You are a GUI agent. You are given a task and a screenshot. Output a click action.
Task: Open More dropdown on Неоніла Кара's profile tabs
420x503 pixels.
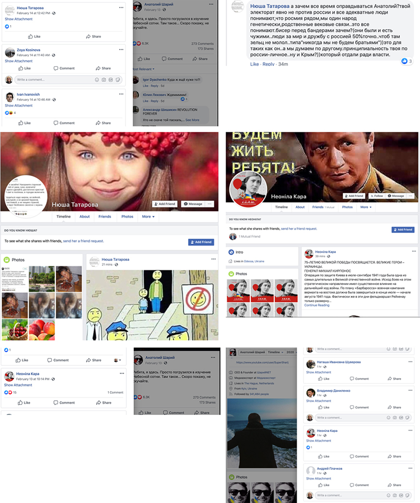pyautogui.click(x=365, y=207)
